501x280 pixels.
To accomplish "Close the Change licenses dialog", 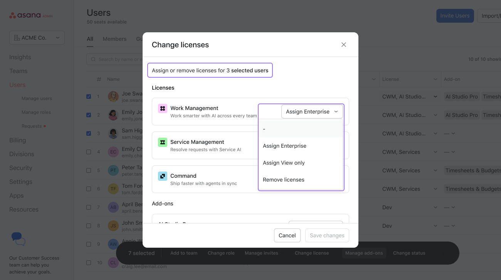I will (x=344, y=45).
